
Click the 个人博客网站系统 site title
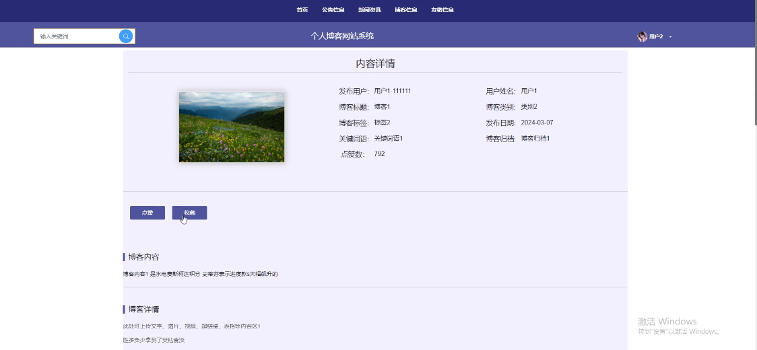(x=342, y=36)
